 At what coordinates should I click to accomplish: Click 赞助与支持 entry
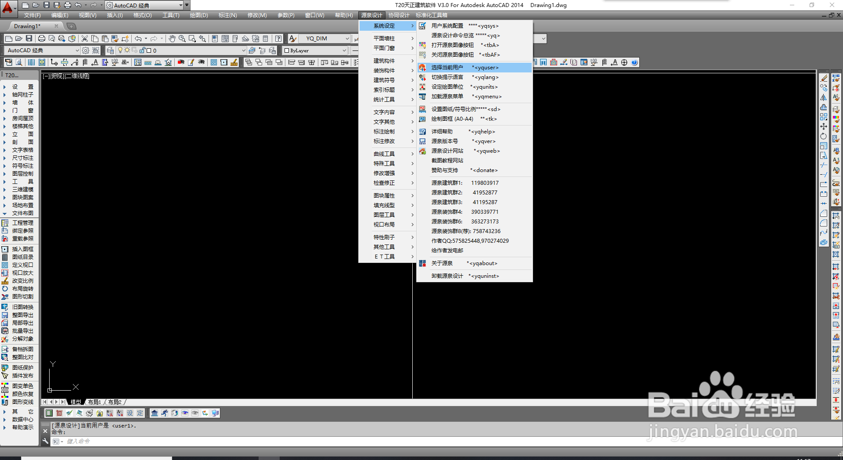[474, 170]
